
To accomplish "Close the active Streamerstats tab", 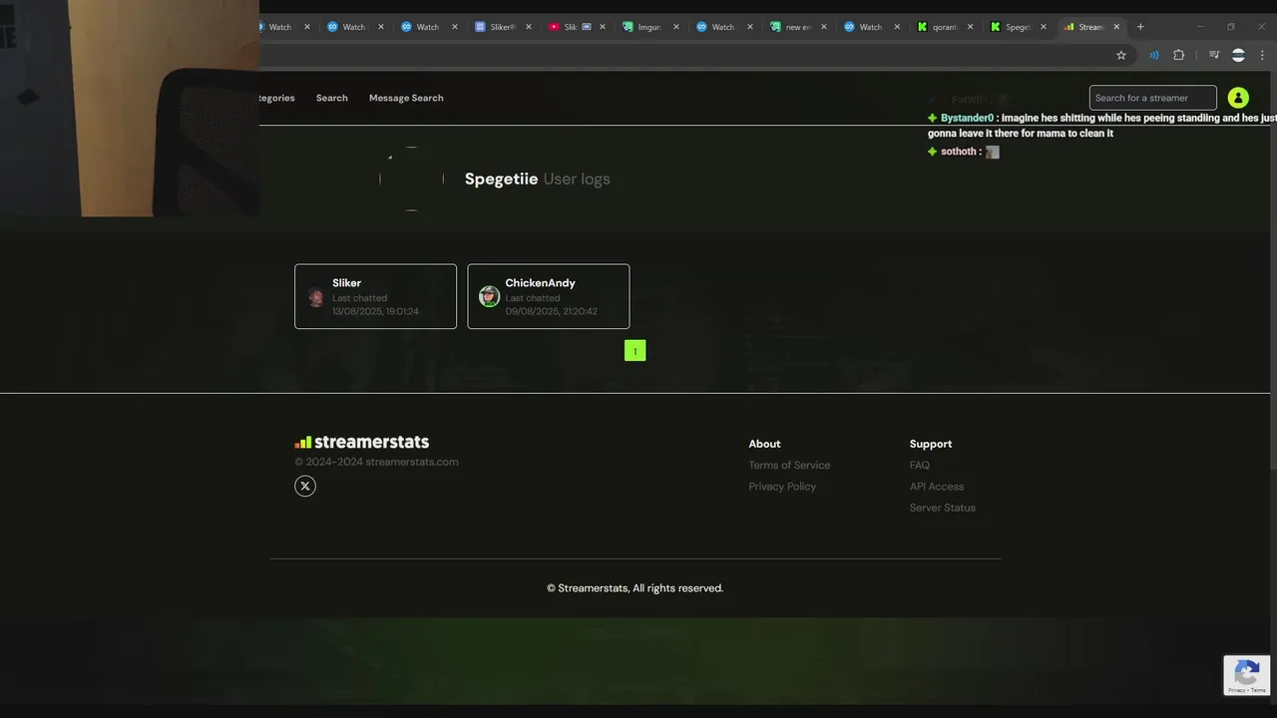I will 1116,27.
